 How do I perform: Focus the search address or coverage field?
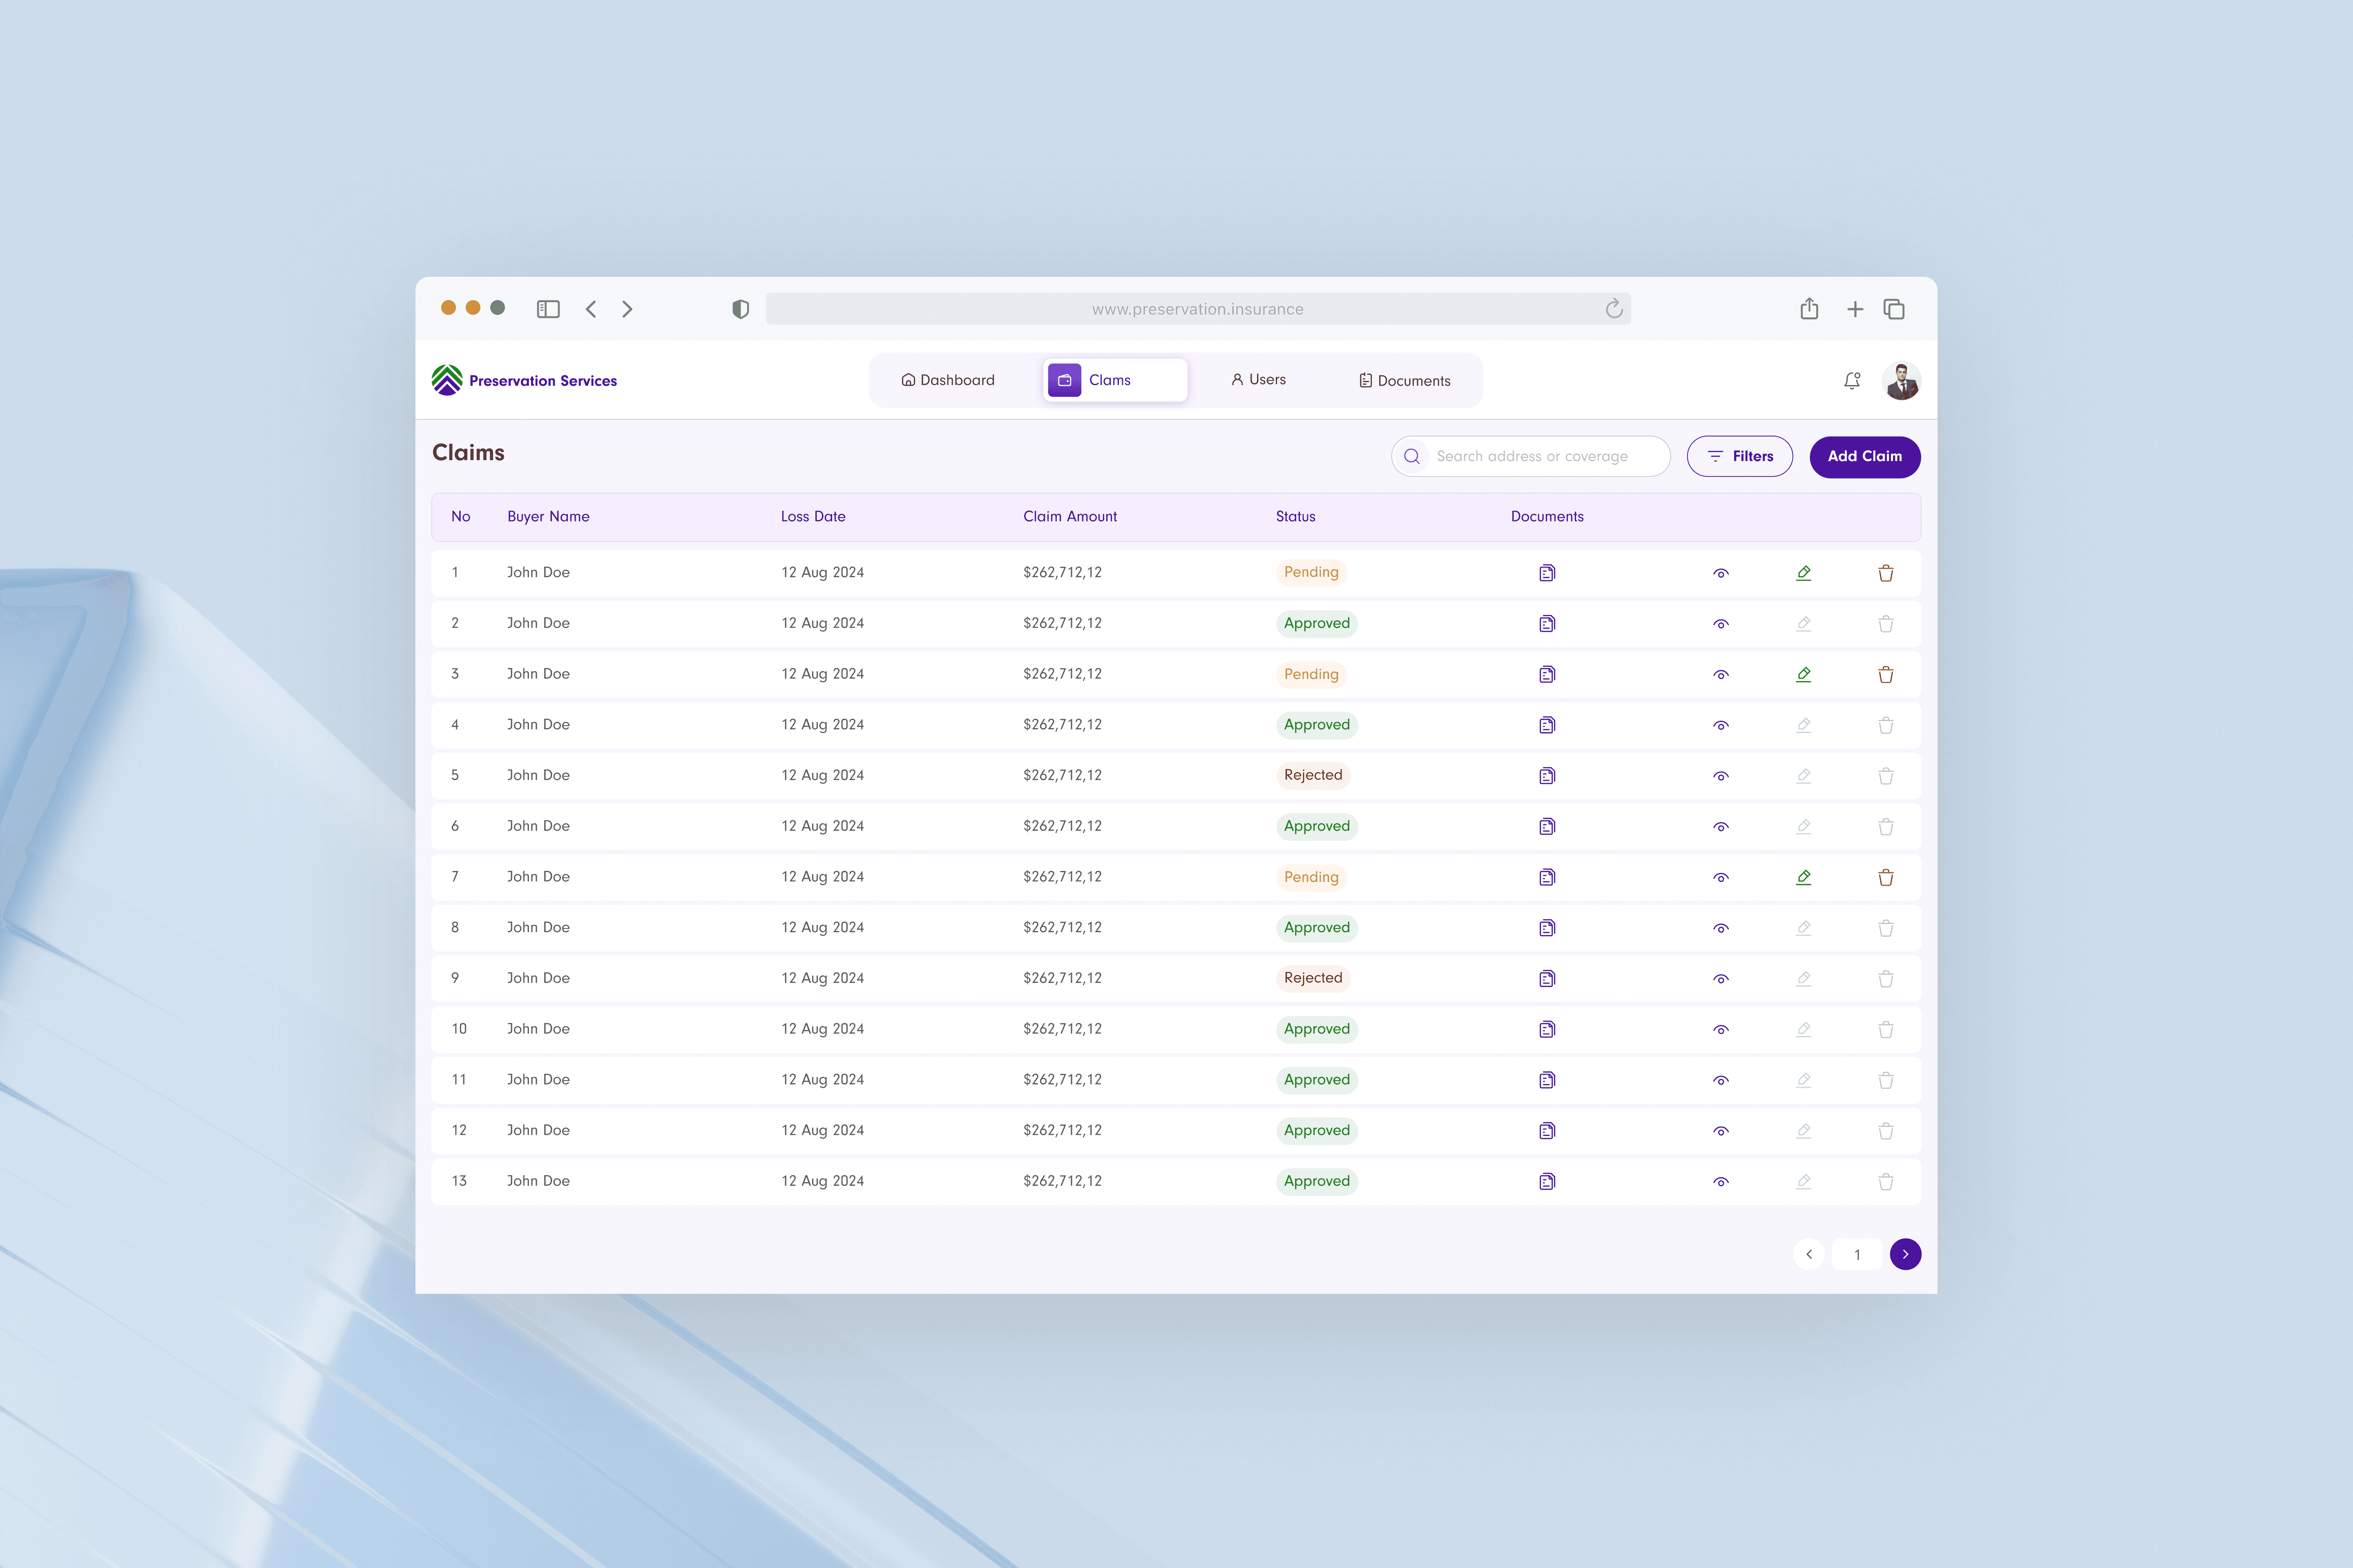tap(1540, 456)
